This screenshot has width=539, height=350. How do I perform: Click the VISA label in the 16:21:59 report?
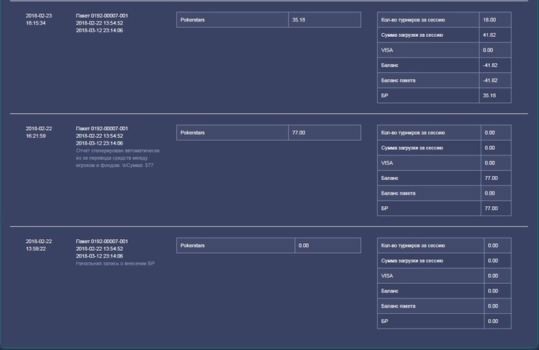coord(387,163)
